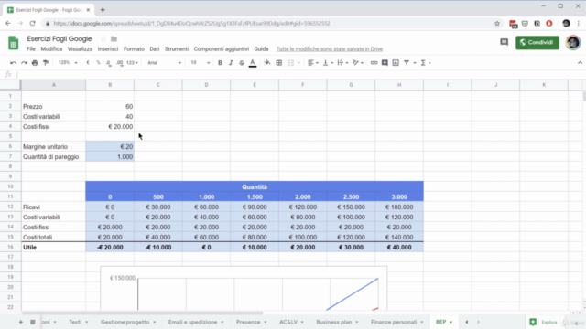Screen dimensions: 586x329
Task: Click the merge cells icon
Action: (x=291, y=63)
